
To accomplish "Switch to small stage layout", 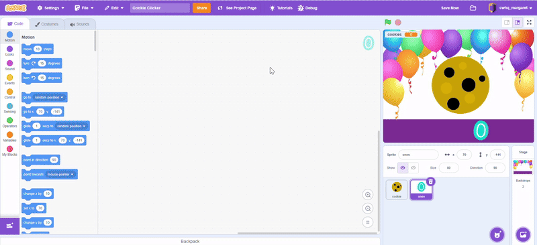I will 507,23.
